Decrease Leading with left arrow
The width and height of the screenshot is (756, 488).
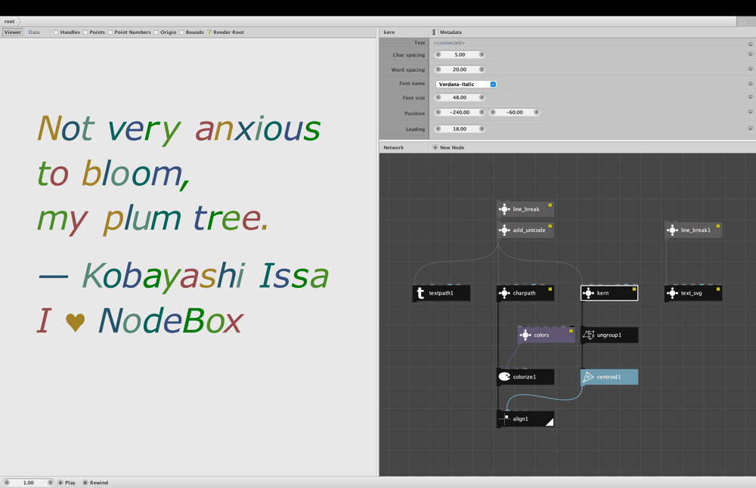click(x=438, y=128)
